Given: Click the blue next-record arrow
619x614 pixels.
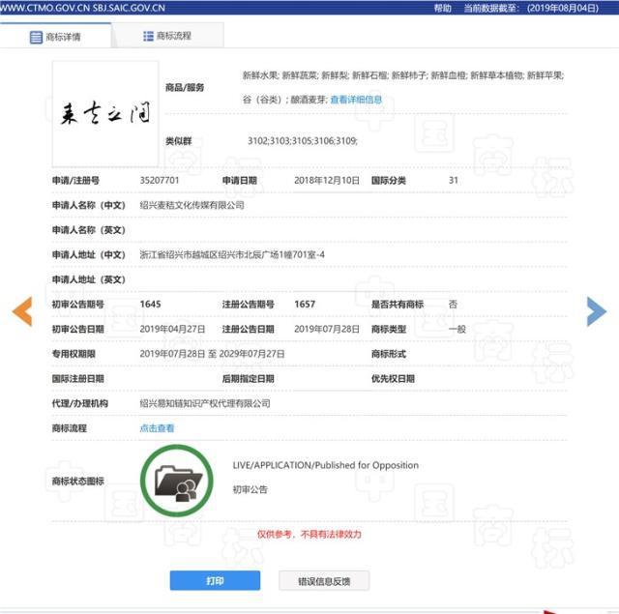Looking at the screenshot, I should (x=596, y=310).
